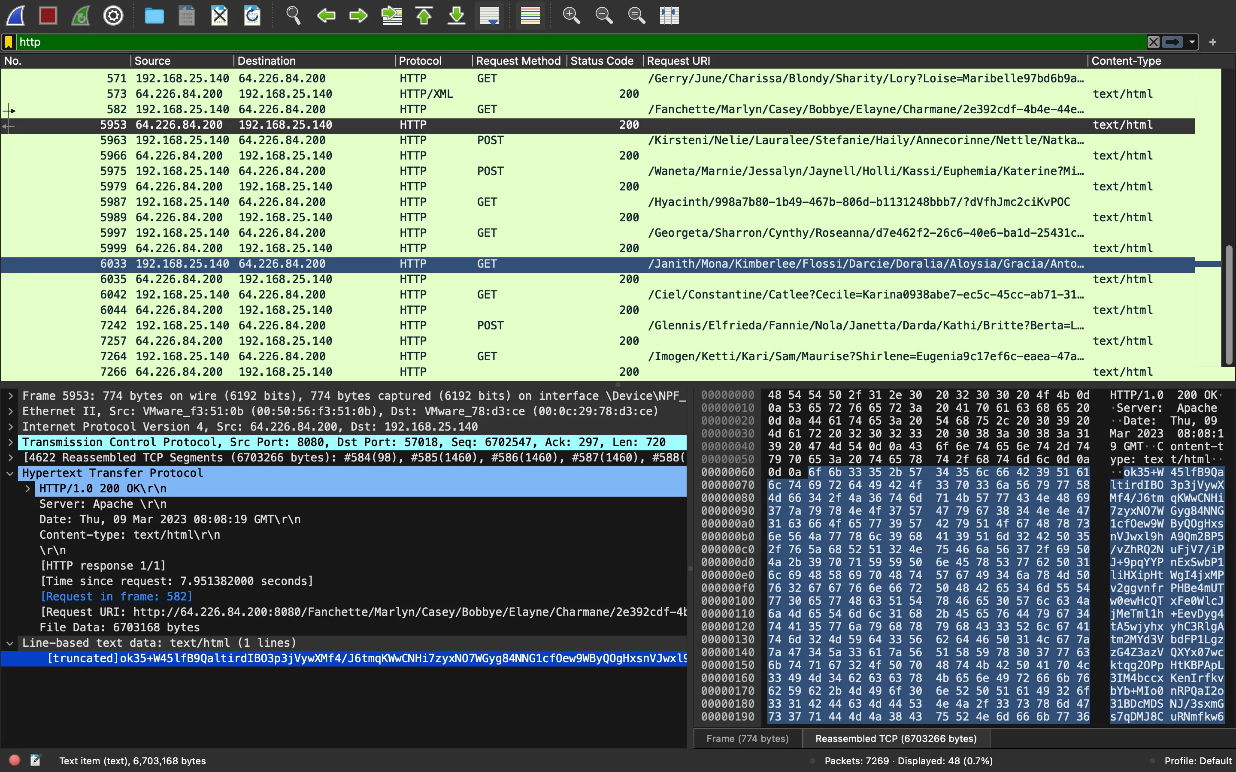Select the Content-type: text/html line
The width and height of the screenshot is (1236, 772).
pyautogui.click(x=130, y=534)
